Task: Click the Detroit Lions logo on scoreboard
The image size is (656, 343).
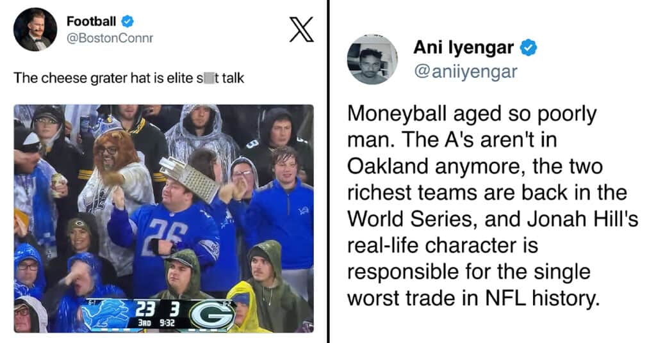Action: coord(106,315)
